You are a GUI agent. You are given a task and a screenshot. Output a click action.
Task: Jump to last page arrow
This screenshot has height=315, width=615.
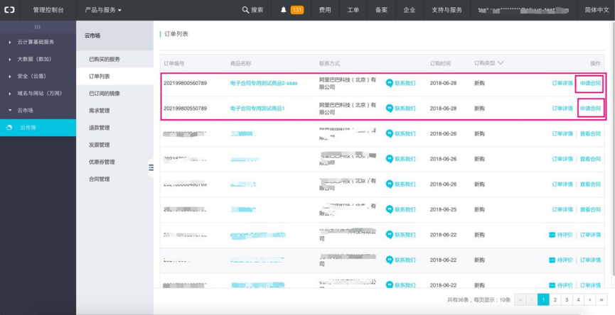(601, 299)
